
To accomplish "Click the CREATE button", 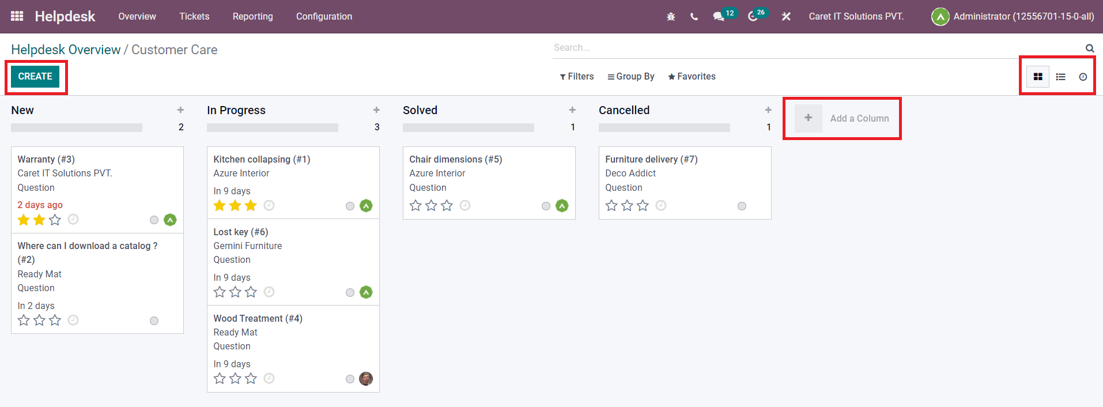I will pyautogui.click(x=35, y=77).
